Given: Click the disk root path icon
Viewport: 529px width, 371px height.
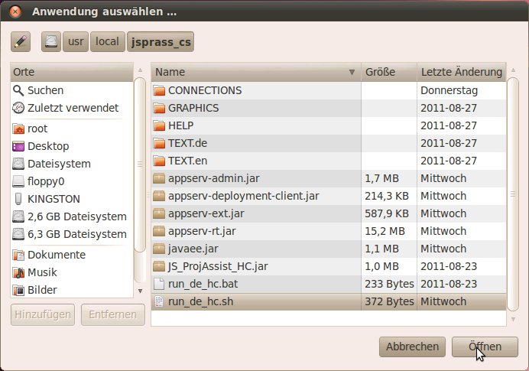Looking at the screenshot, I should coord(51,41).
